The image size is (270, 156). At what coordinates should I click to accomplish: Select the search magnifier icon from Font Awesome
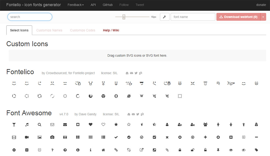click(39, 124)
